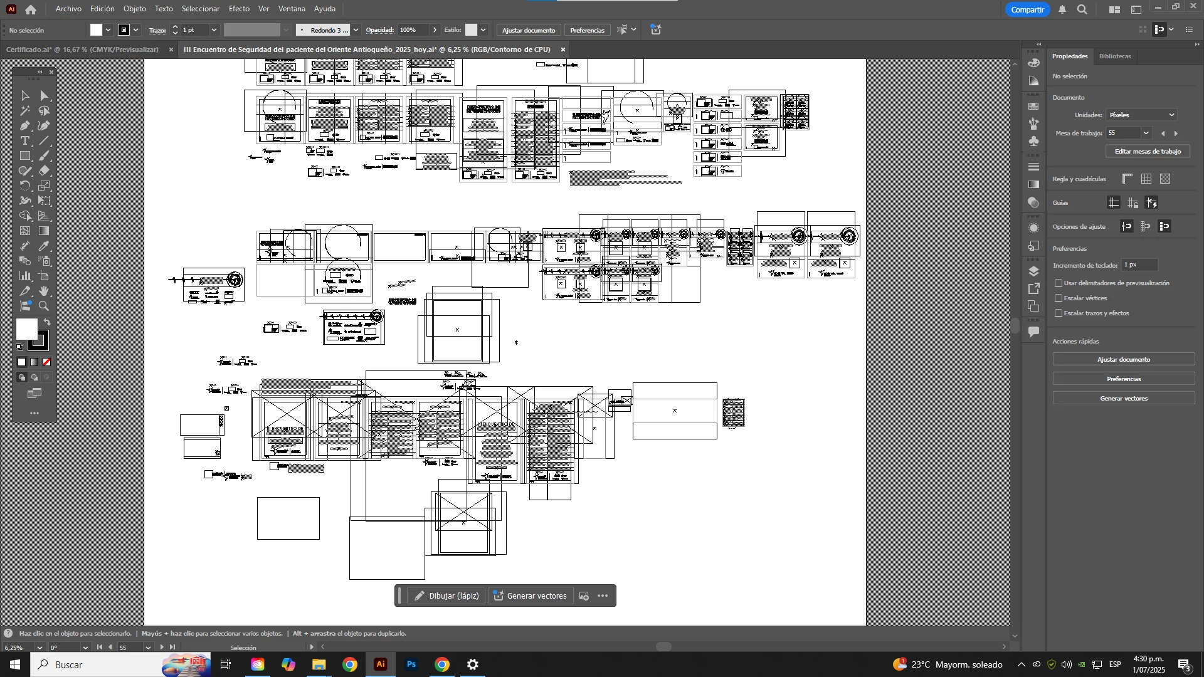Enable Usar delimitadores de previsualización checkbox
Screen dimensions: 1204x677
1059,283
